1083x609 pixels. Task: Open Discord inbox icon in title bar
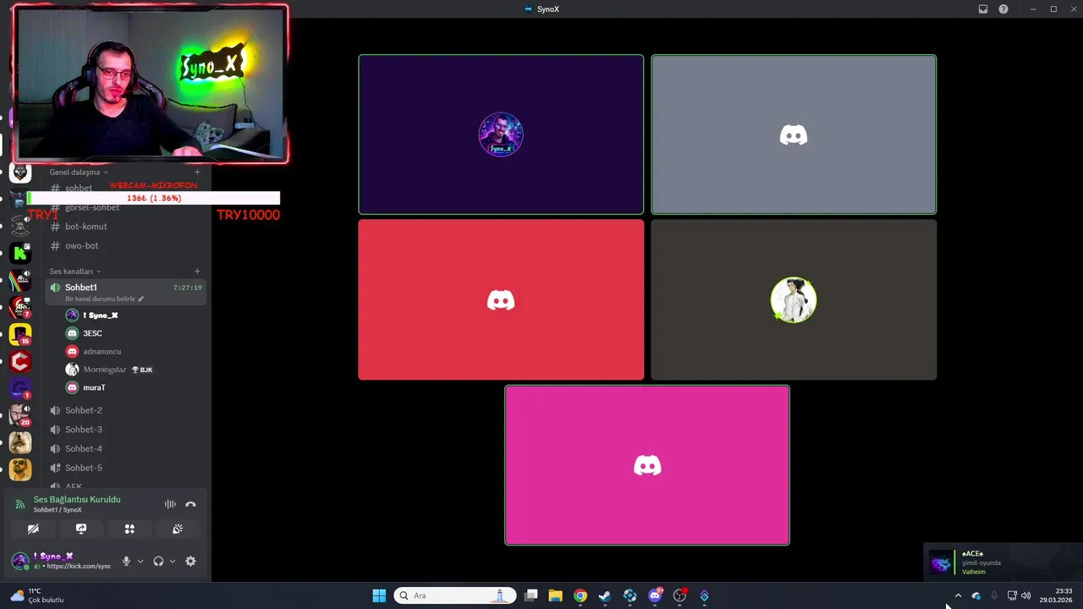click(983, 9)
